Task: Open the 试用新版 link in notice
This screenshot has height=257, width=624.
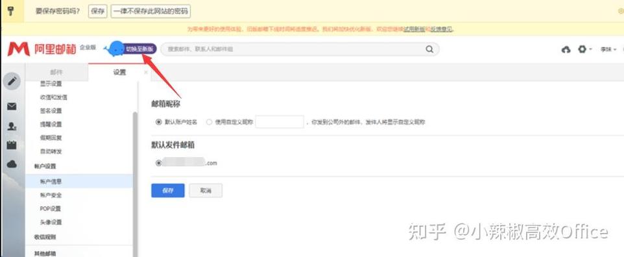Action: (414, 29)
